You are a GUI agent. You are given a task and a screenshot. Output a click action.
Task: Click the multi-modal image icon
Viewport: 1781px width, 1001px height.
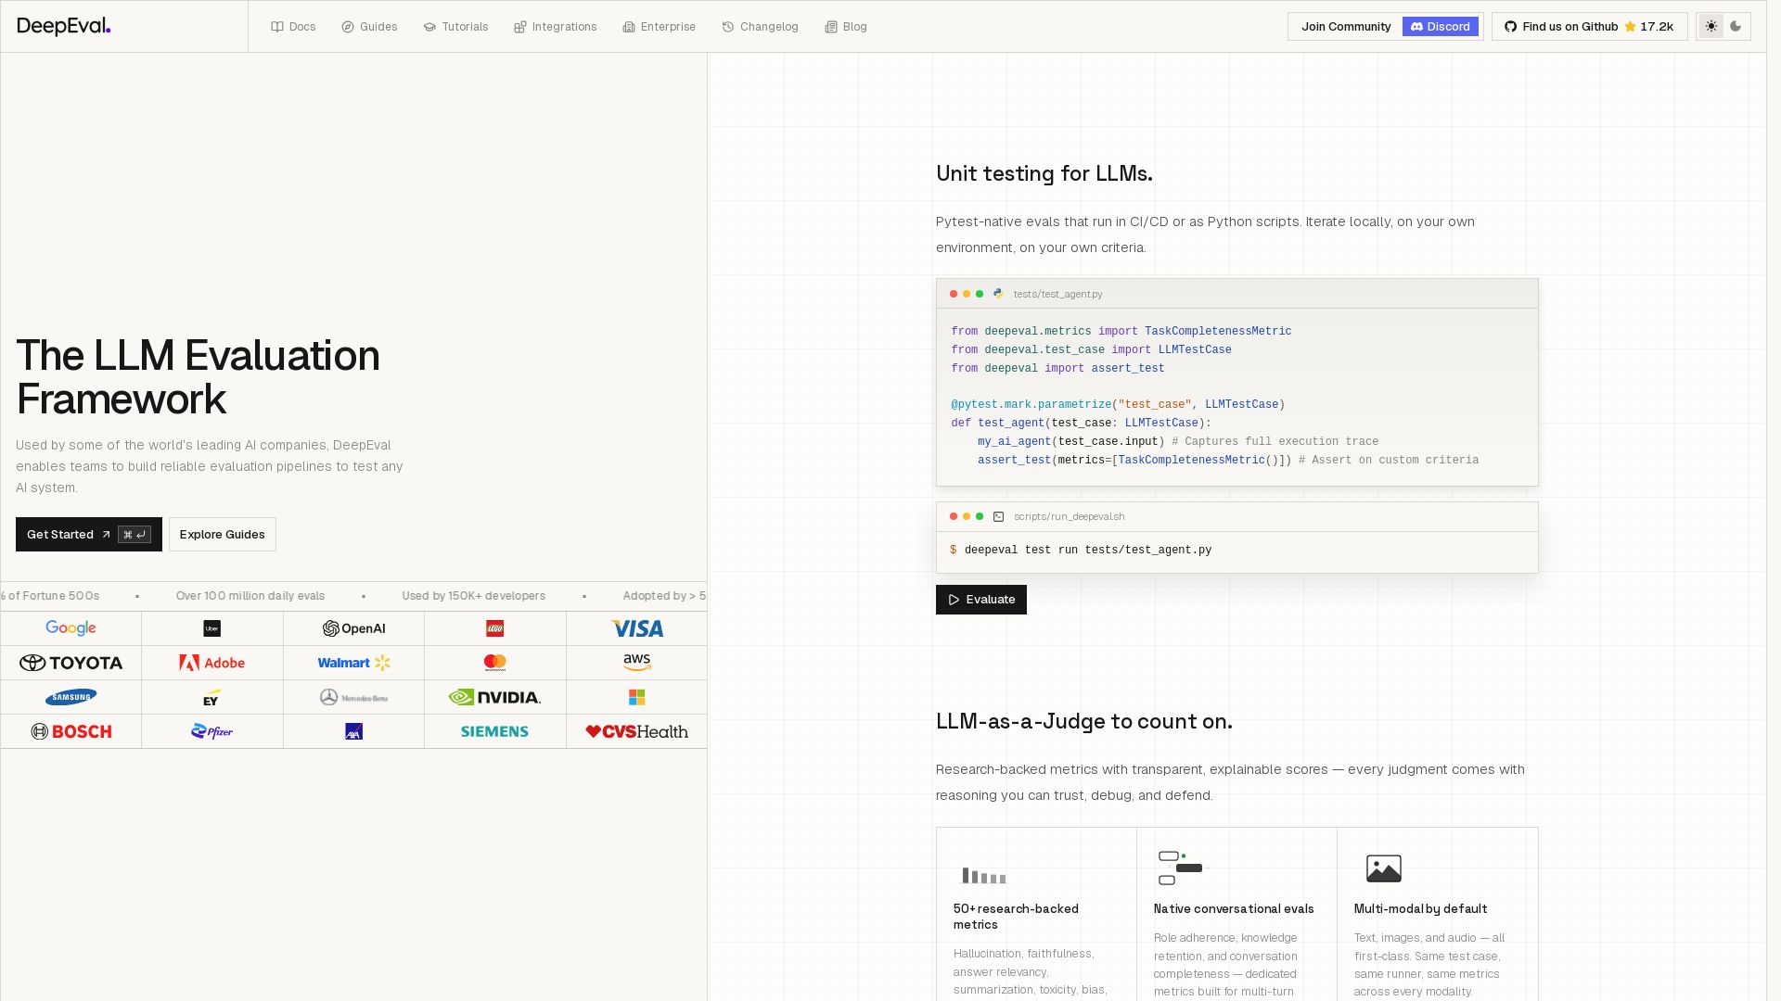click(1384, 868)
